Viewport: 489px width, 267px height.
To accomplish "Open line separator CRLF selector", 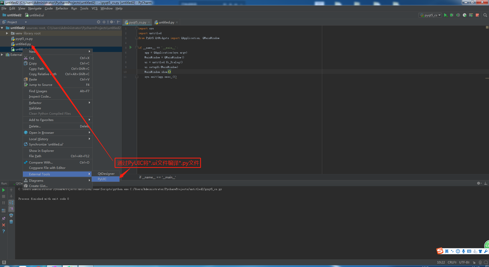I will click(x=452, y=262).
